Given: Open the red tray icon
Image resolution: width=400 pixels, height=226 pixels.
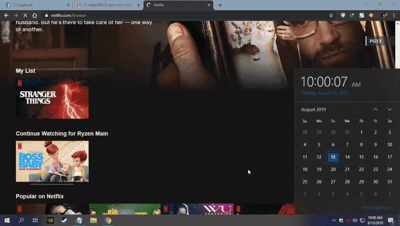Looking at the screenshot, I should click(348, 220).
